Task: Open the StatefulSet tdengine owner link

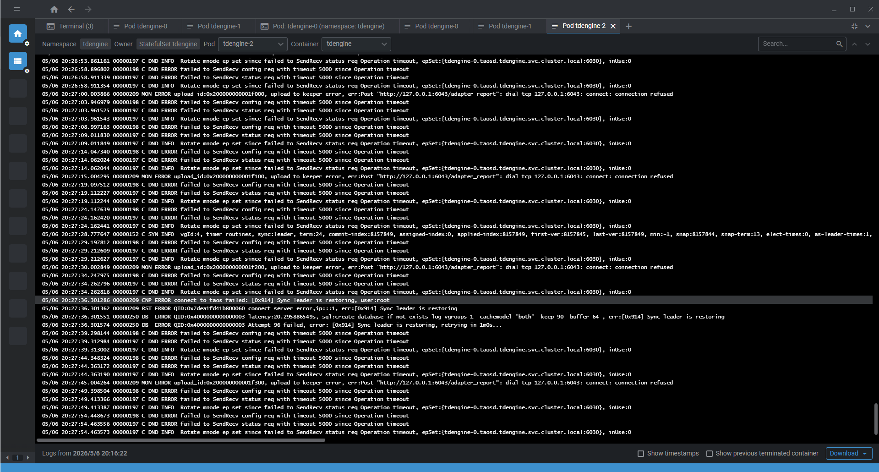Action: click(168, 44)
